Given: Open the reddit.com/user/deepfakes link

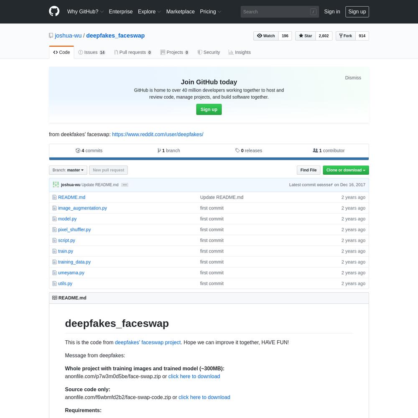Looking at the screenshot, I should pos(158,134).
